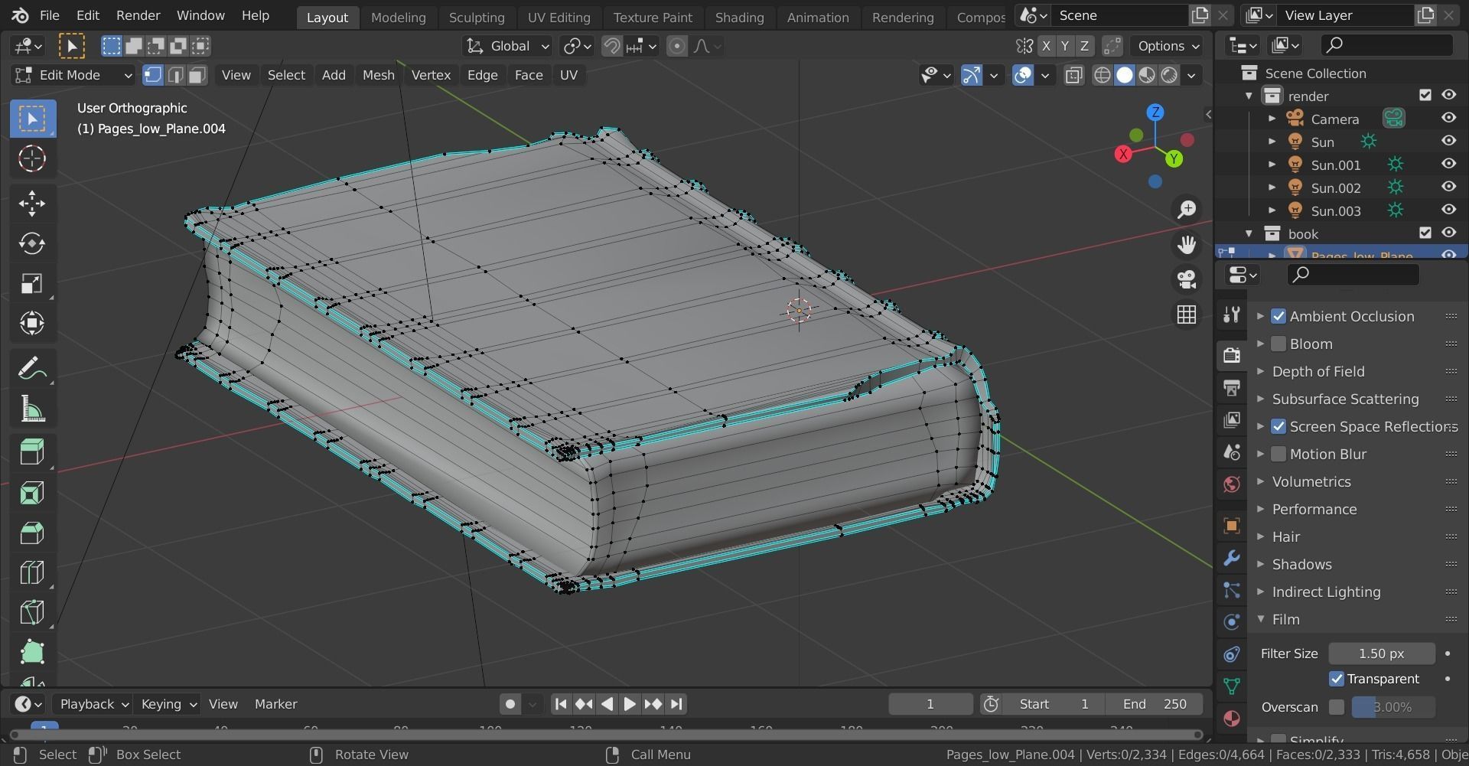The image size is (1469, 766).
Task: Select the Extrude Region tool
Action: coord(32,452)
